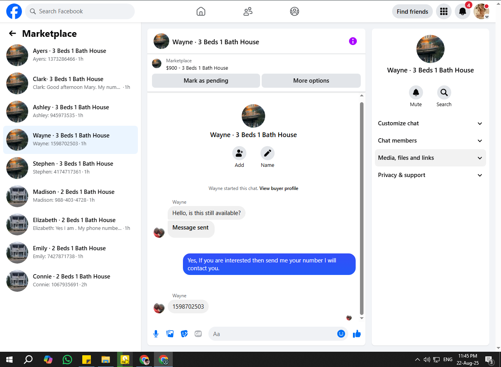The height and width of the screenshot is (367, 501).
Task: Open the notifications bell
Action: coord(463,11)
